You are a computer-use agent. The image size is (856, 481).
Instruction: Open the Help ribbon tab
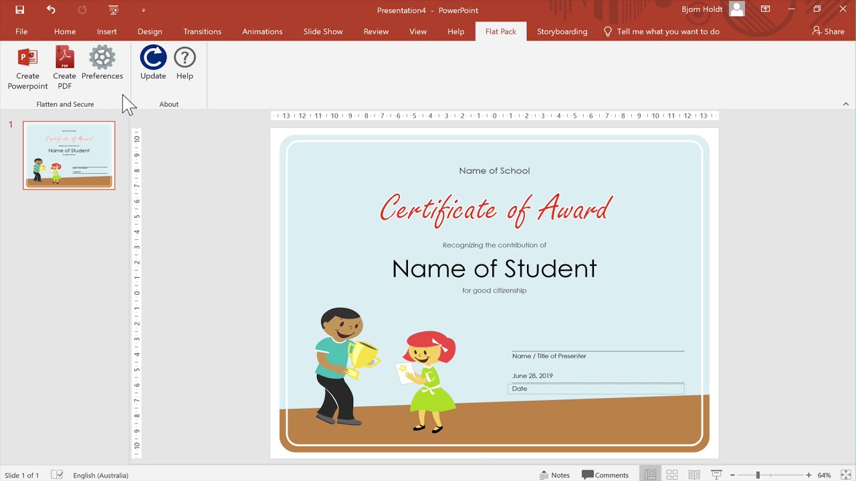click(x=456, y=31)
